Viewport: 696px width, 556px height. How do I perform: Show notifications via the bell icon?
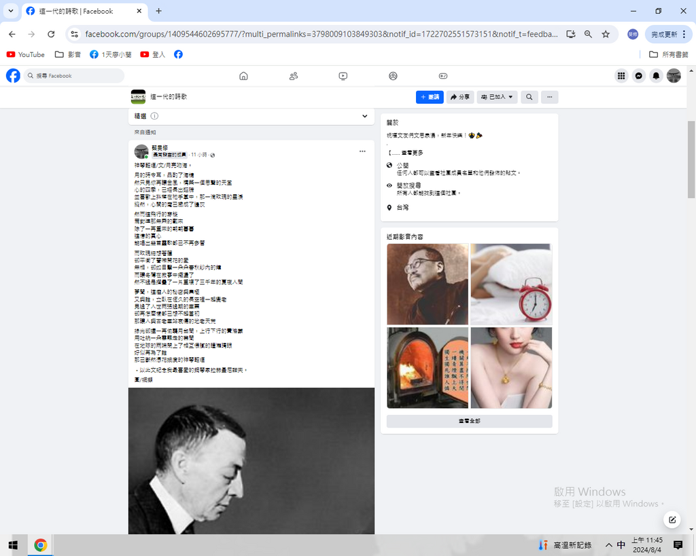click(656, 76)
